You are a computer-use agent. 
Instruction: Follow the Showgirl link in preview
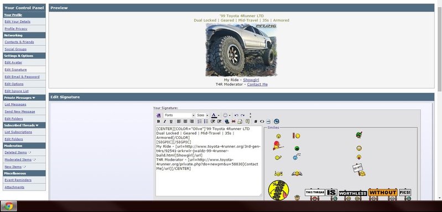251,80
